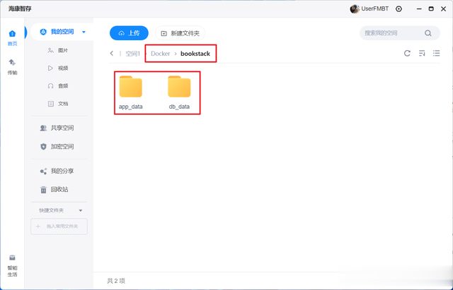Open the settings target icon in the title bar
Screen dimensions: 453x290
point(398,9)
